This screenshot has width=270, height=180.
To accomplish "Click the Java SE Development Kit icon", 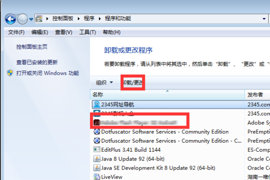I will coord(97,168).
